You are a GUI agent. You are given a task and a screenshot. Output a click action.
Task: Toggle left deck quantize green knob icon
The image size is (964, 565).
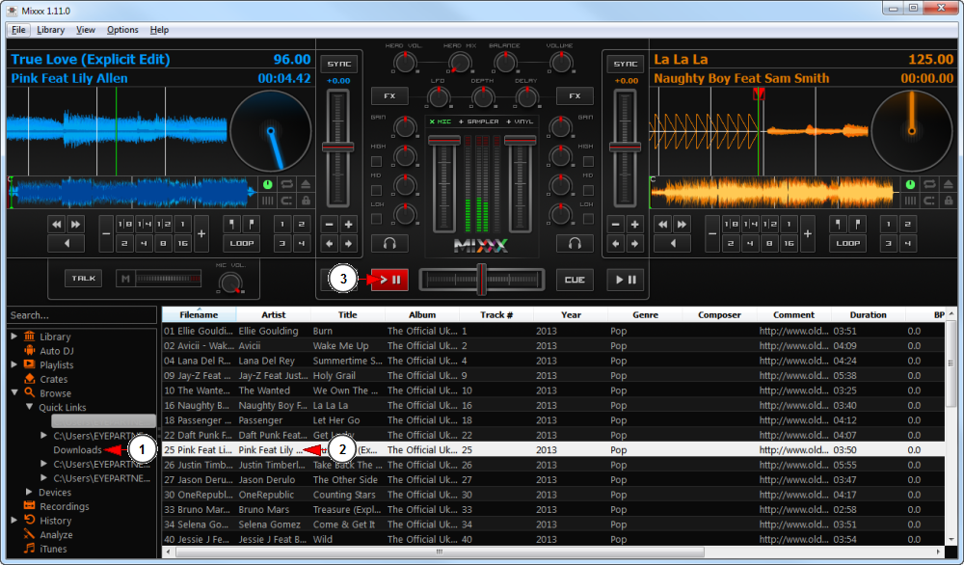click(267, 184)
